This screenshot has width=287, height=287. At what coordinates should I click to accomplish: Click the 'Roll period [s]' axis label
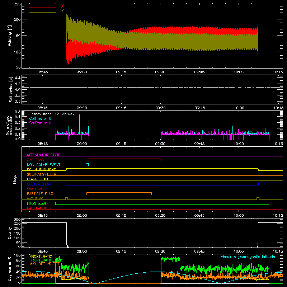(x=11, y=89)
